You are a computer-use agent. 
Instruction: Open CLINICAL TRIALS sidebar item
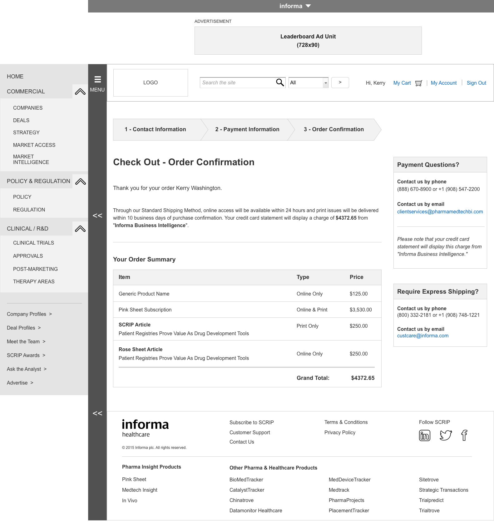(33, 243)
